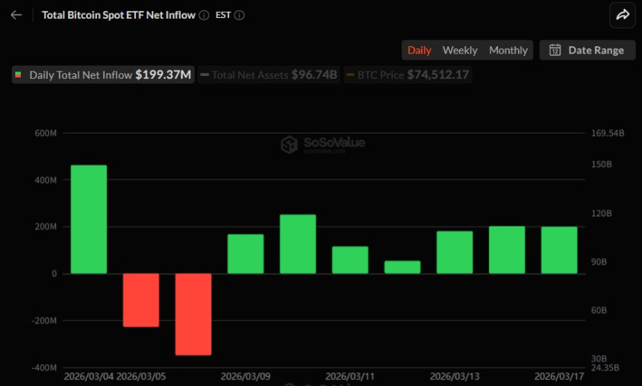
Task: Click the EST timezone label
Action: [222, 15]
